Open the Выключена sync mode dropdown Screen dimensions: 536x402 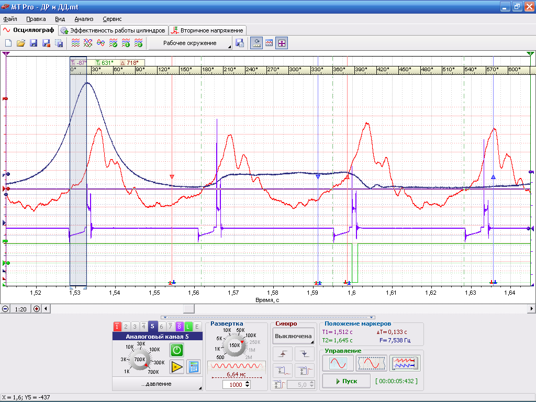click(293, 336)
